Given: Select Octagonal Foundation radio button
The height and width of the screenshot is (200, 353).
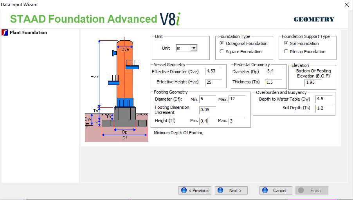Looking at the screenshot, I should pos(222,43).
